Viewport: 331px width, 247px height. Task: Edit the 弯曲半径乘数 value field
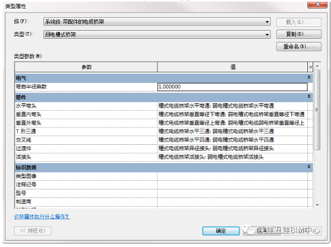click(x=233, y=87)
